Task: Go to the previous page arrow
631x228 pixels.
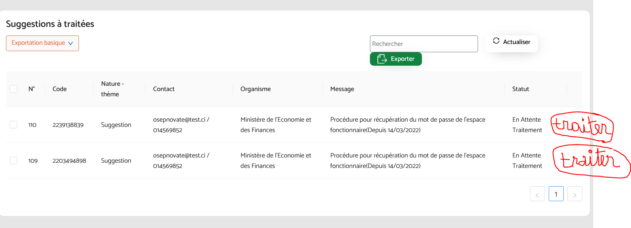Action: (537, 194)
